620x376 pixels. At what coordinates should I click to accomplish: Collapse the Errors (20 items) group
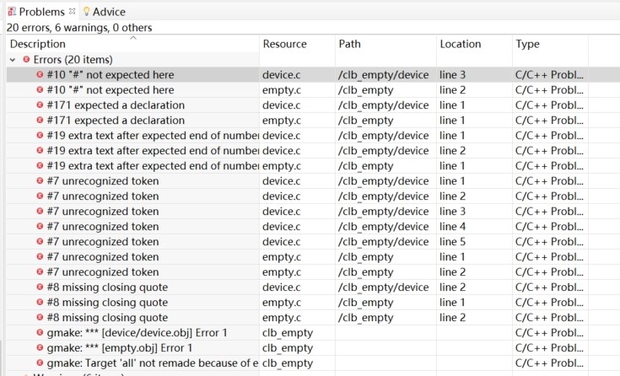pos(13,60)
